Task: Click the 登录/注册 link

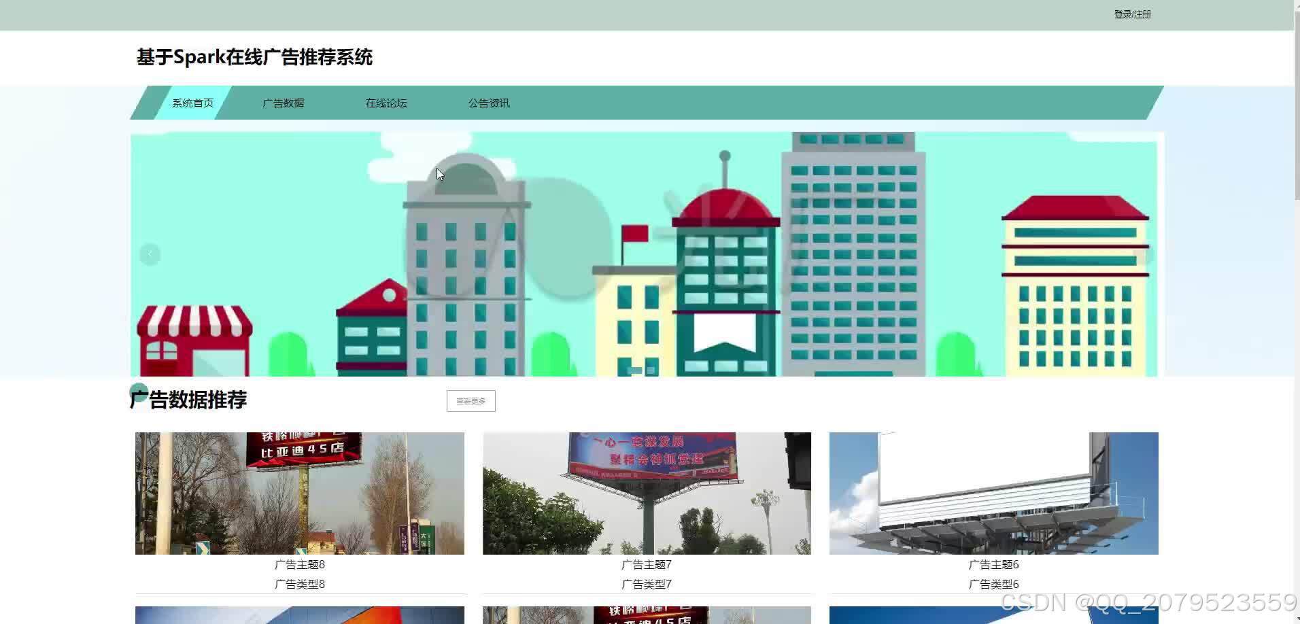Action: (x=1131, y=12)
